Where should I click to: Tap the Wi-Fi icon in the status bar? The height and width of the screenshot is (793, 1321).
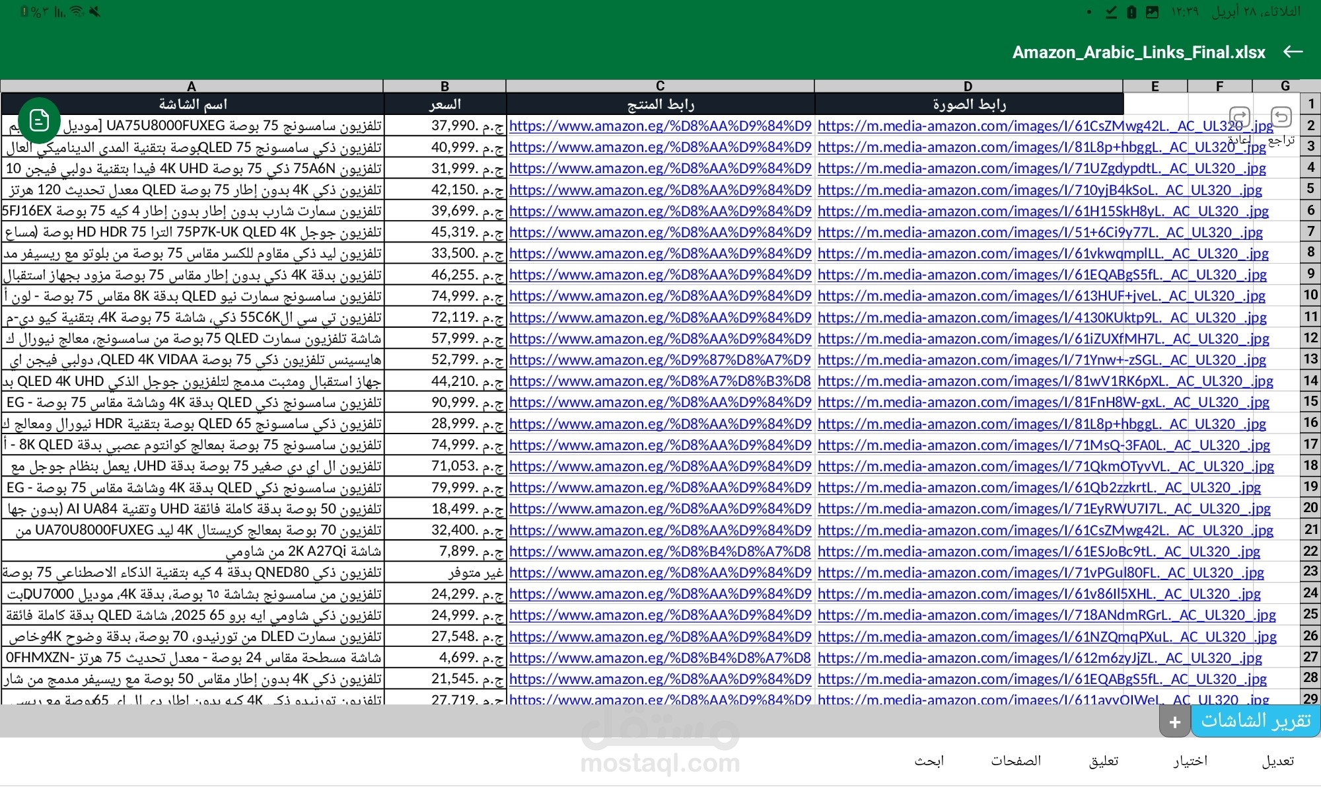click(x=77, y=11)
